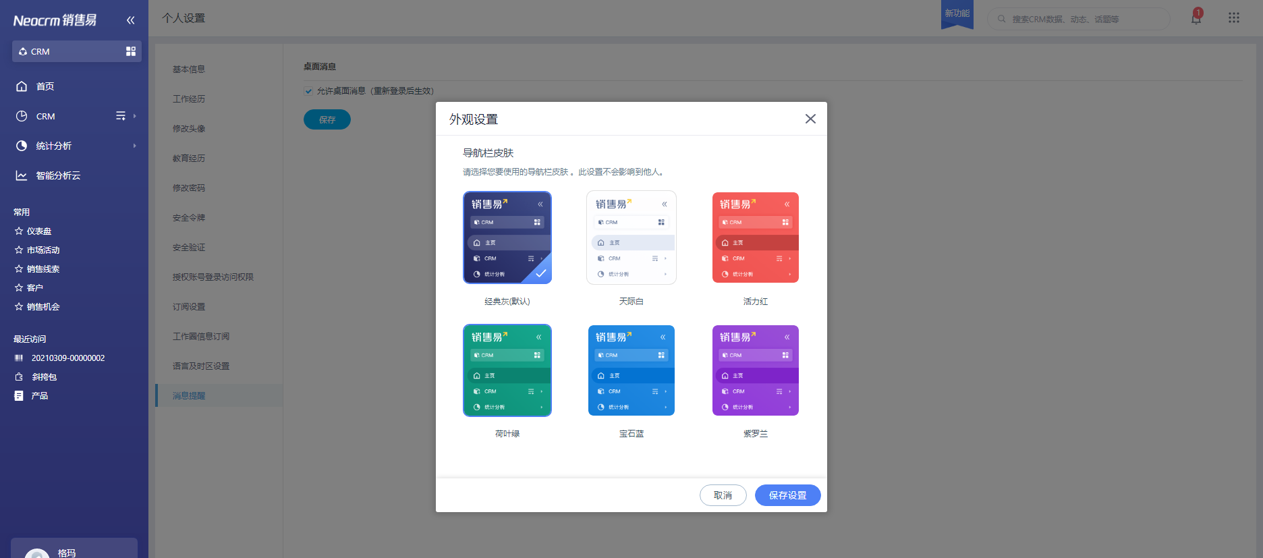This screenshot has width=1263, height=558.
Task: Open the apps grid icon in header
Action: click(1234, 18)
